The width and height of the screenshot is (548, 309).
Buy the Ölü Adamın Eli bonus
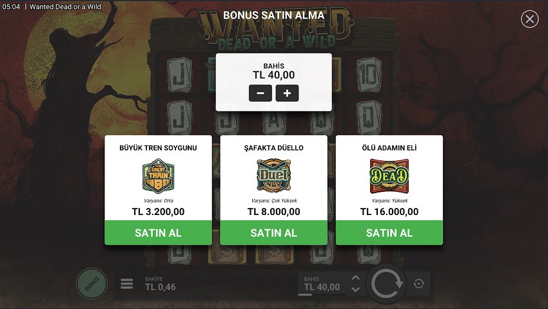pyautogui.click(x=389, y=233)
